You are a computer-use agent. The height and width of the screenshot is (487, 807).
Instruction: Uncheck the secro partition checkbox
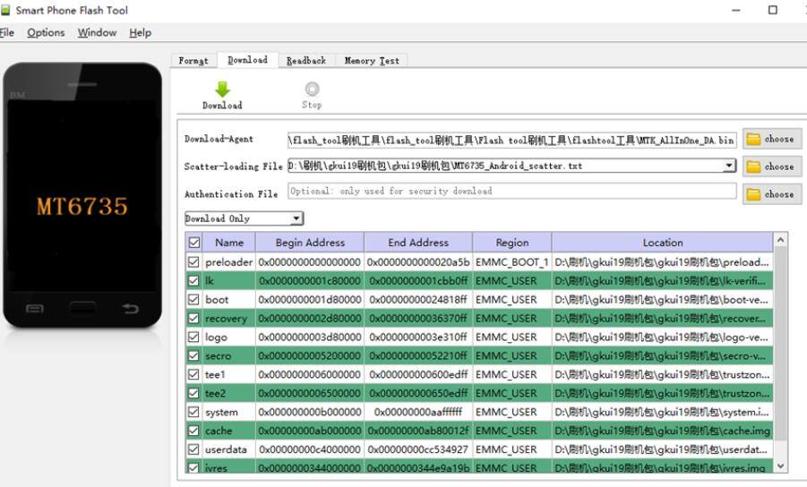(193, 356)
